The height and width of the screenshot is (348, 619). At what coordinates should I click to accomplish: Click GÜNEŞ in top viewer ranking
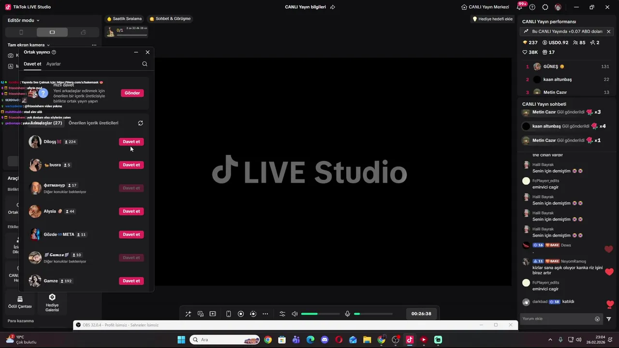tap(567, 67)
